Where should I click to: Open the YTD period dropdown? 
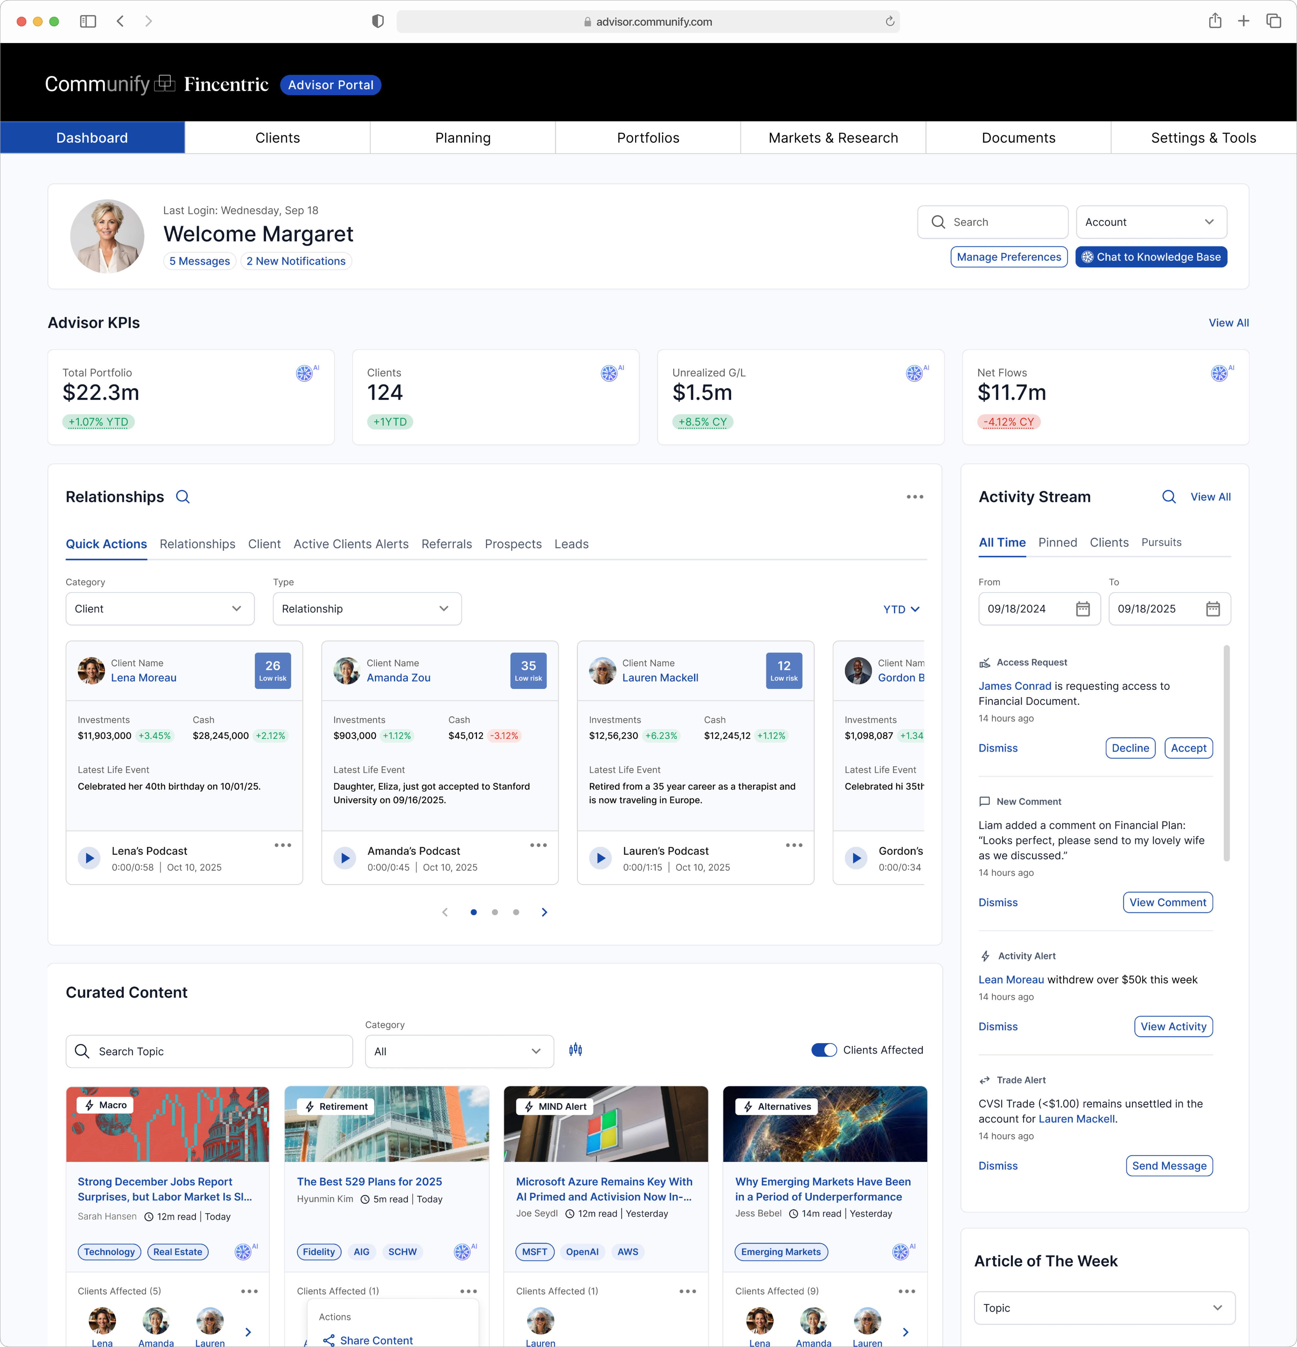901,609
